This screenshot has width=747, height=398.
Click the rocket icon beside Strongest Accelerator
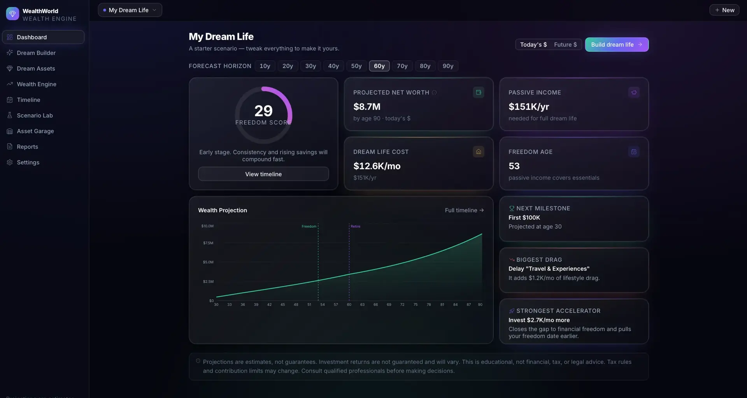(x=512, y=311)
